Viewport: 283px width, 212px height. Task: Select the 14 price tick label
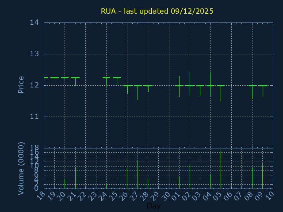coord(34,23)
